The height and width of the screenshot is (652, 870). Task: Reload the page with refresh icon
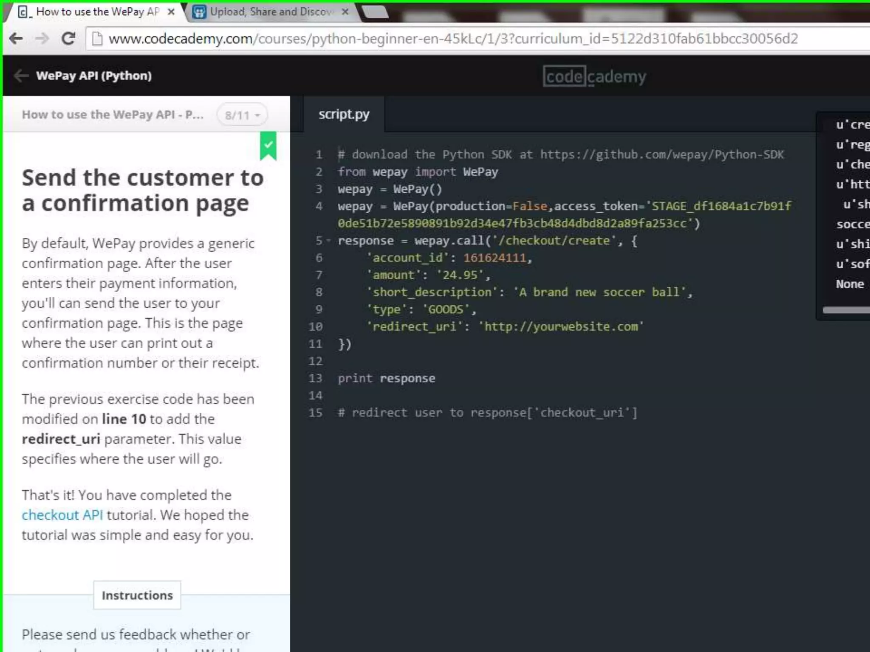(68, 39)
